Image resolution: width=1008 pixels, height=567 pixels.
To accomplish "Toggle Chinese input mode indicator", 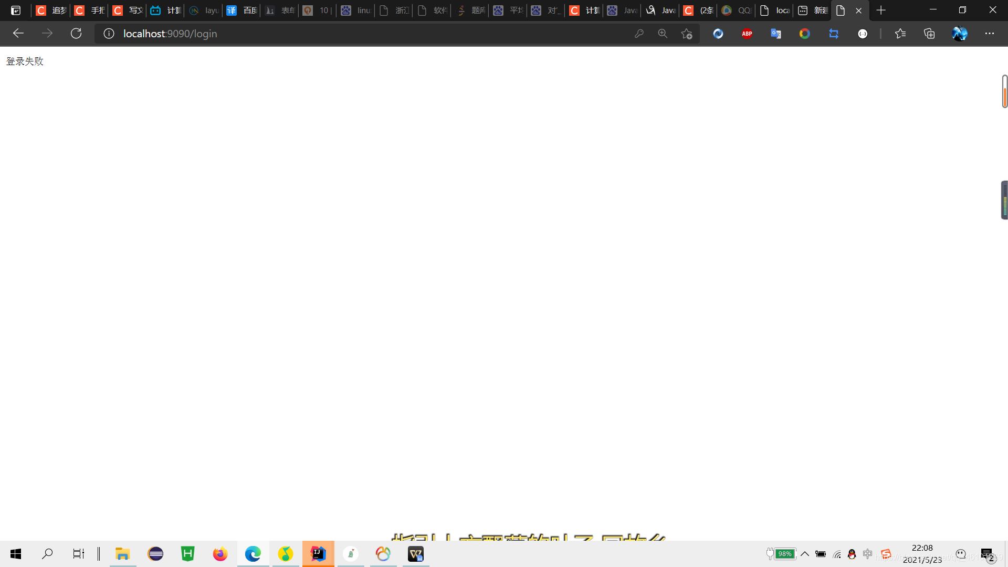I will point(867,554).
